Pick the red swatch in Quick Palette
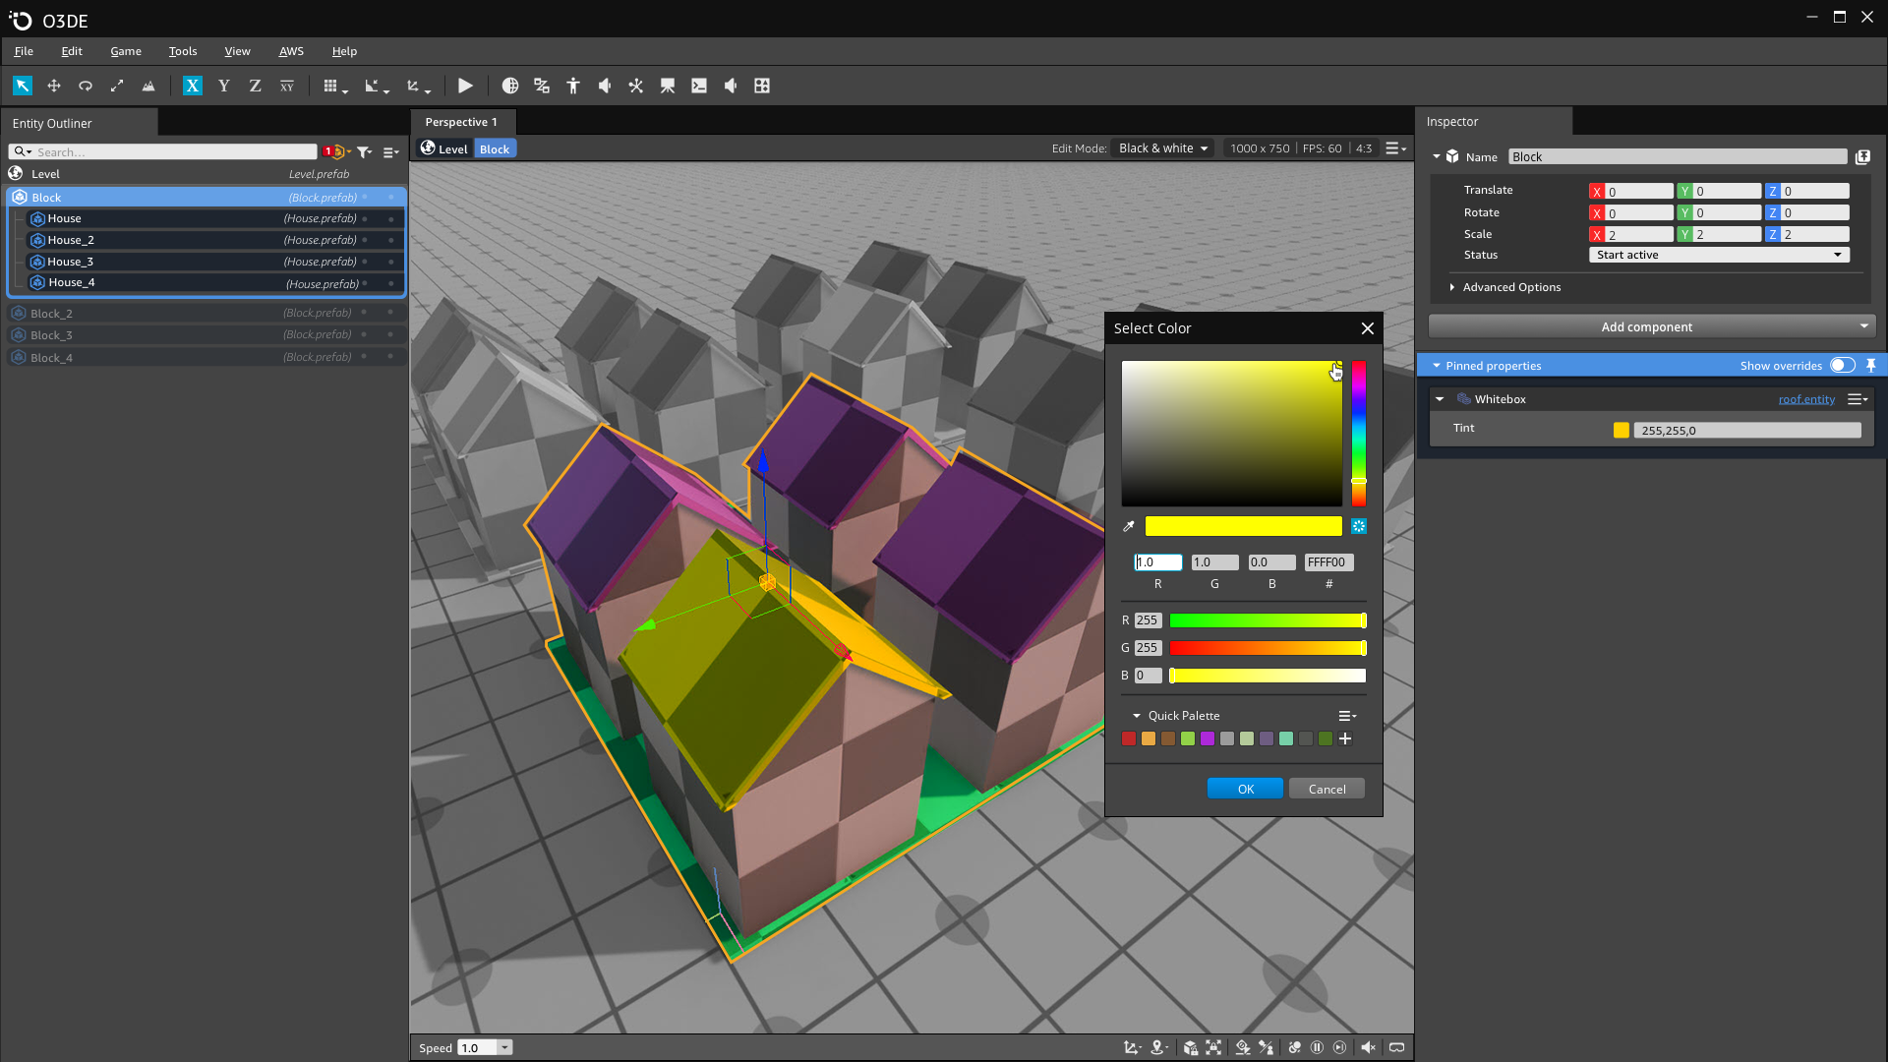This screenshot has width=1888, height=1062. [x=1129, y=738]
